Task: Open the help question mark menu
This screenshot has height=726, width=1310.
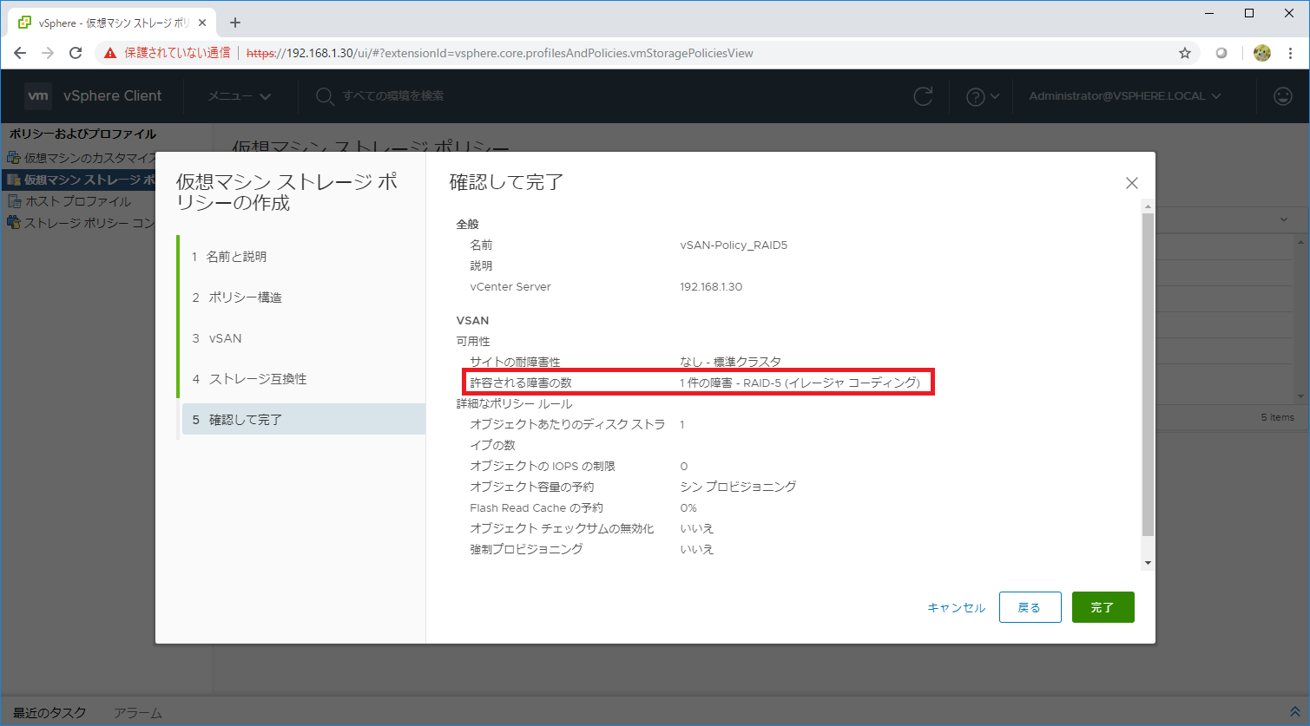Action: [x=982, y=96]
